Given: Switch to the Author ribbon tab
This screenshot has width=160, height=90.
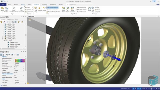Looking at the screenshot, I should 23,4.
